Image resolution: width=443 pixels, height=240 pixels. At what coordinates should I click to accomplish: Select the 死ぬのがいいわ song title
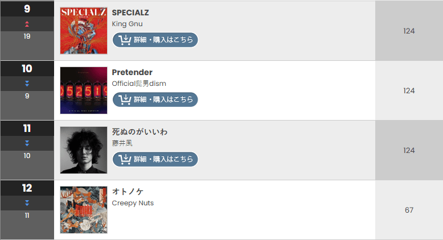tap(140, 132)
